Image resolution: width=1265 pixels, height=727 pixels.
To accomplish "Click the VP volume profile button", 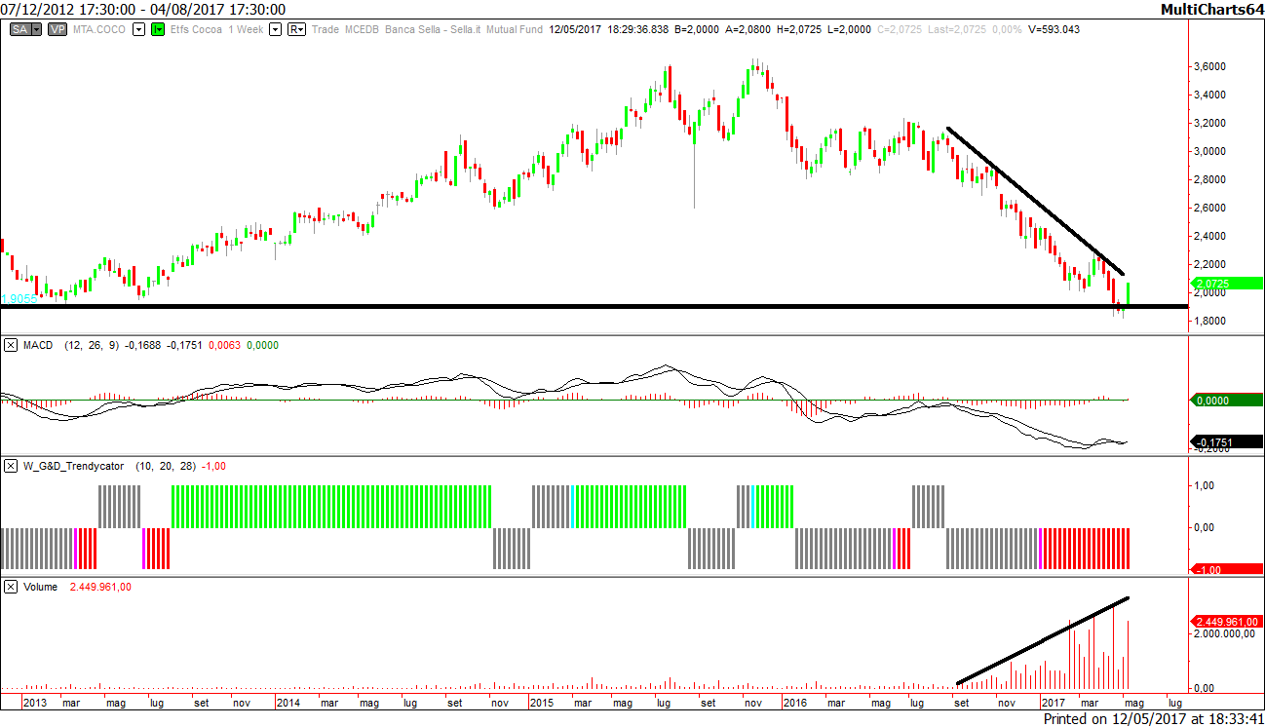I will coord(57,29).
